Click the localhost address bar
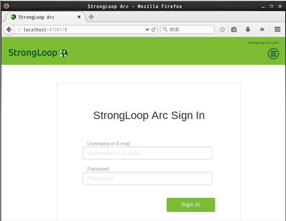 click(83, 30)
